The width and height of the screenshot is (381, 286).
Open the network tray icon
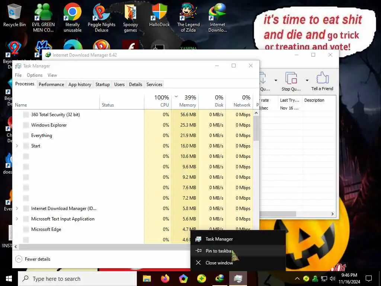324,279
